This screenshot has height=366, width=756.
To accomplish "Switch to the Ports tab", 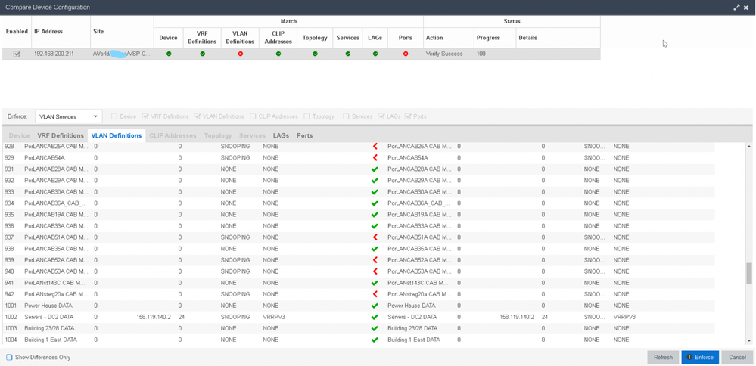I will pos(304,135).
